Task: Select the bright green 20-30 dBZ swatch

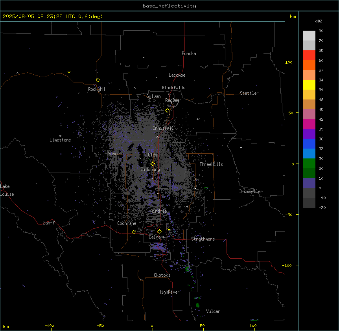Action: [309, 164]
